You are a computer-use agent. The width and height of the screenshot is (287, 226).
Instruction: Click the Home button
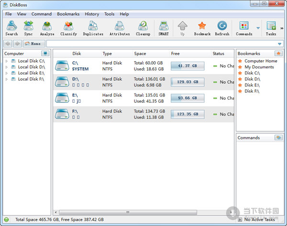[x=34, y=43]
